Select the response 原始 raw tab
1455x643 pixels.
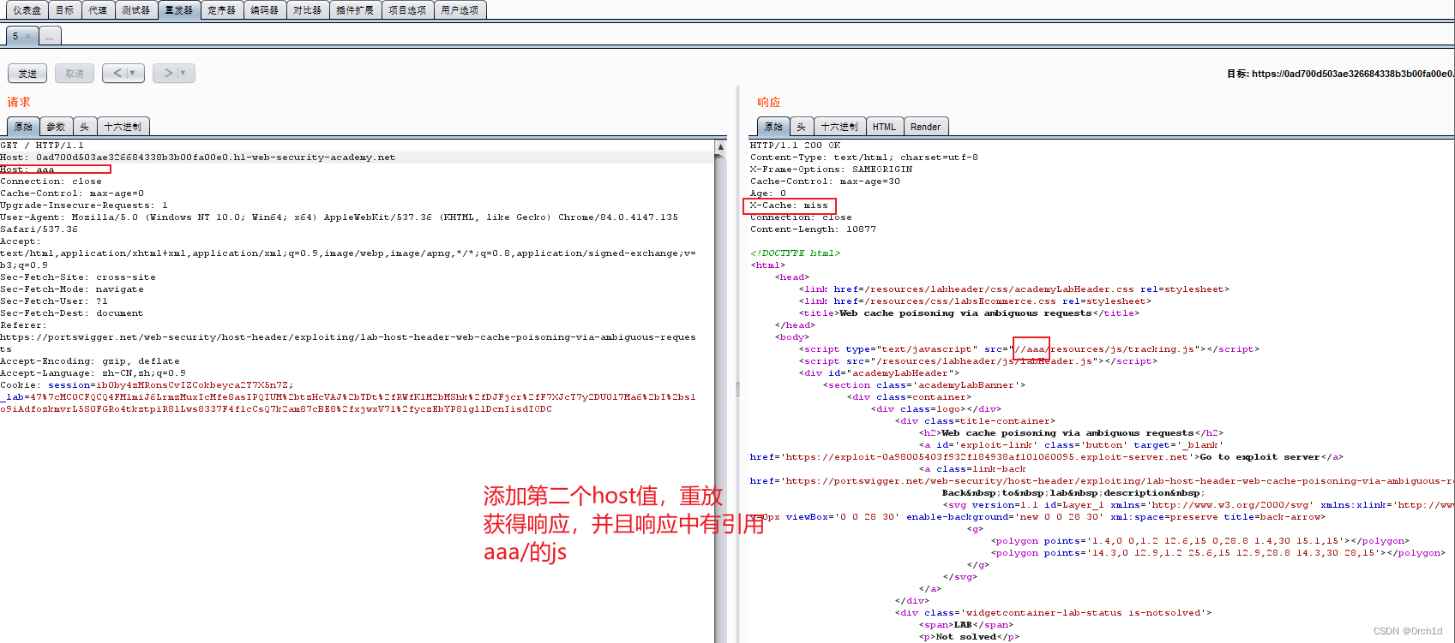click(x=773, y=127)
